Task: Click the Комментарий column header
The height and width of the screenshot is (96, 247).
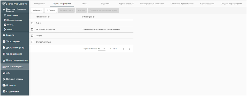Action: coord(87,17)
